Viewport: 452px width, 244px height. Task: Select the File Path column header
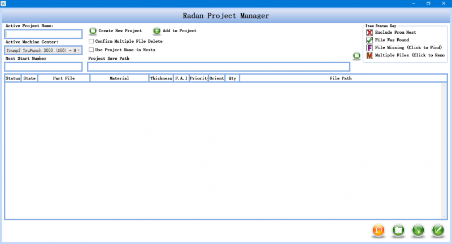tap(340, 78)
